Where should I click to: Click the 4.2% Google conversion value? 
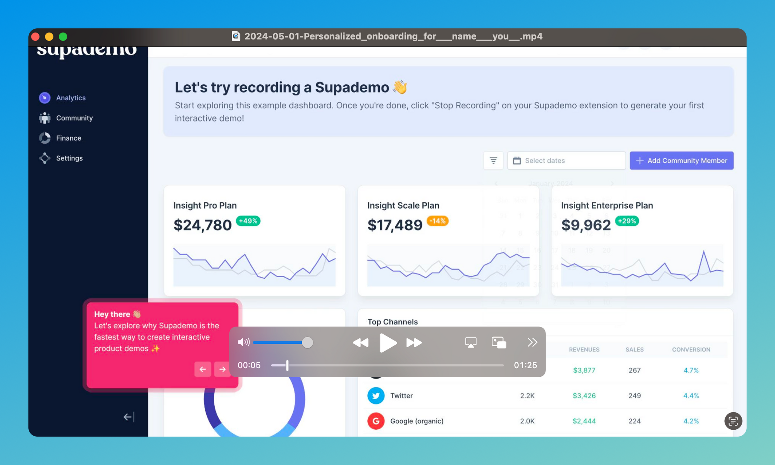[x=691, y=421]
